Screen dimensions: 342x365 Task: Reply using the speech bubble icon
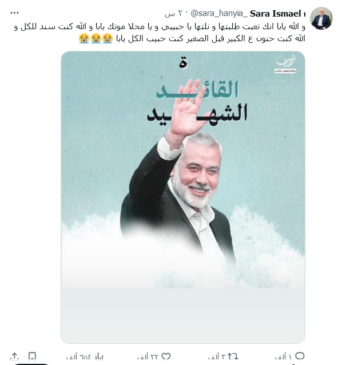coord(300,356)
